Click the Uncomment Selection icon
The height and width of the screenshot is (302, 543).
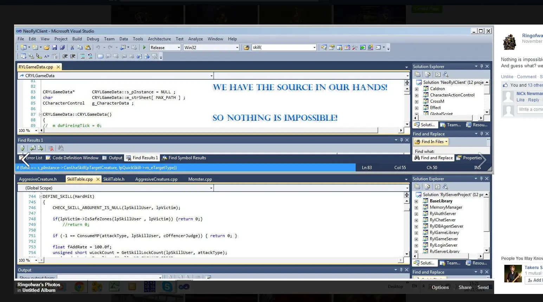[90, 56]
